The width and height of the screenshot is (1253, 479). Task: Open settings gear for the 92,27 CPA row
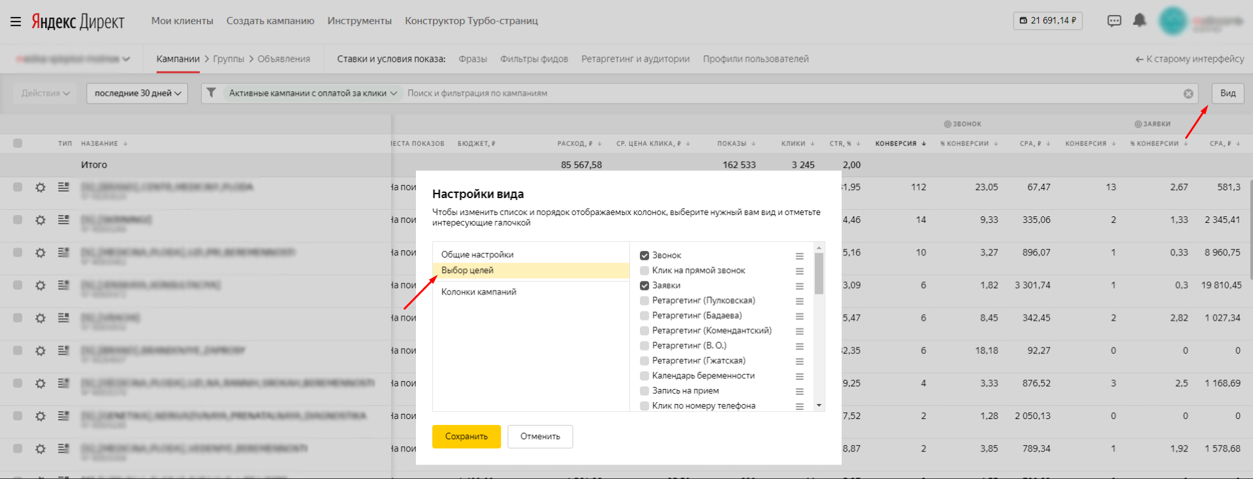click(40, 351)
